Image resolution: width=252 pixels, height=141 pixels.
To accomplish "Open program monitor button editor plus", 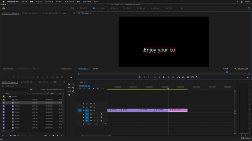I will 248,78.
